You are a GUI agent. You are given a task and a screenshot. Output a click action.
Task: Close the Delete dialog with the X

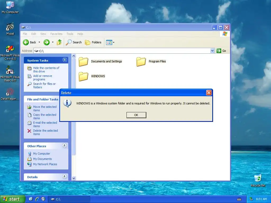(x=209, y=93)
